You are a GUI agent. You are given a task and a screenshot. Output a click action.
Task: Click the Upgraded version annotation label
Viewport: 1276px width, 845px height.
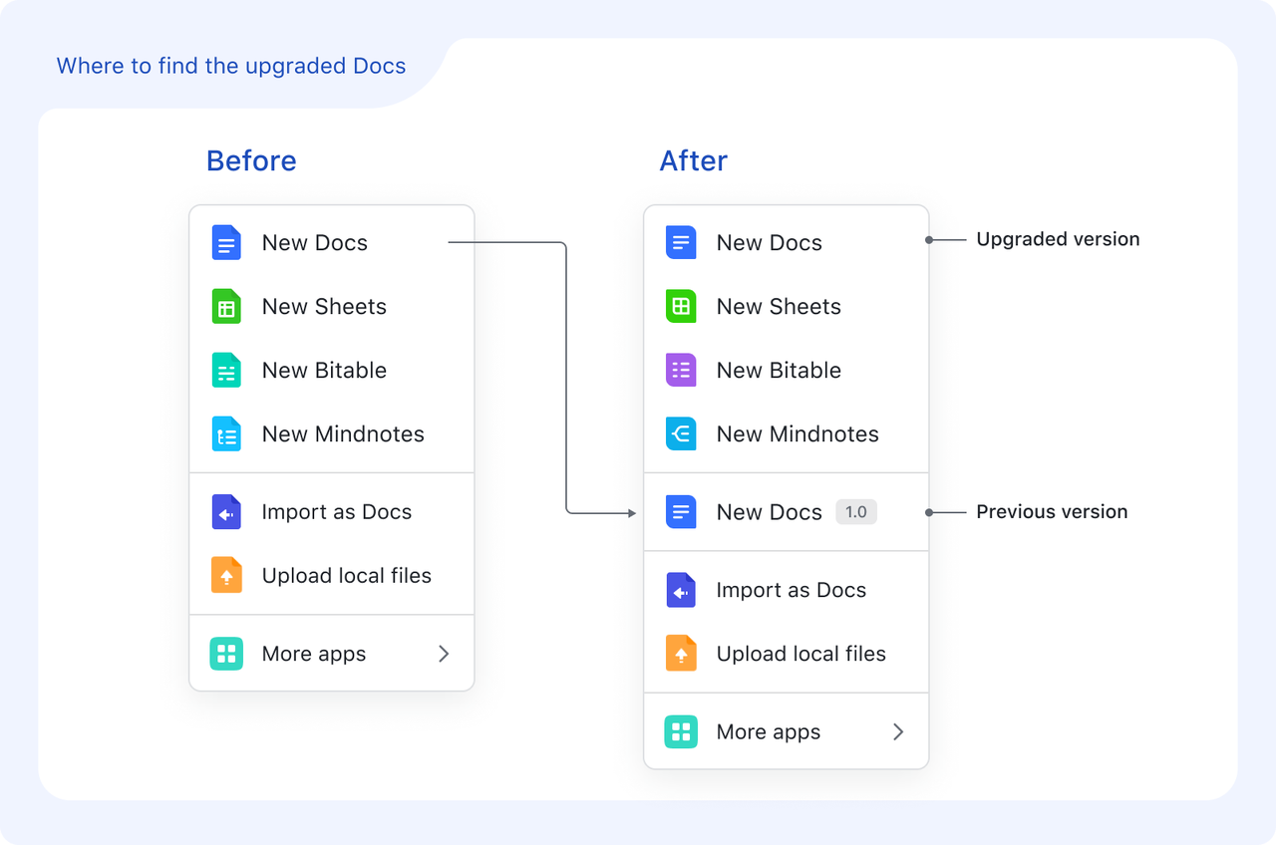(x=1058, y=239)
